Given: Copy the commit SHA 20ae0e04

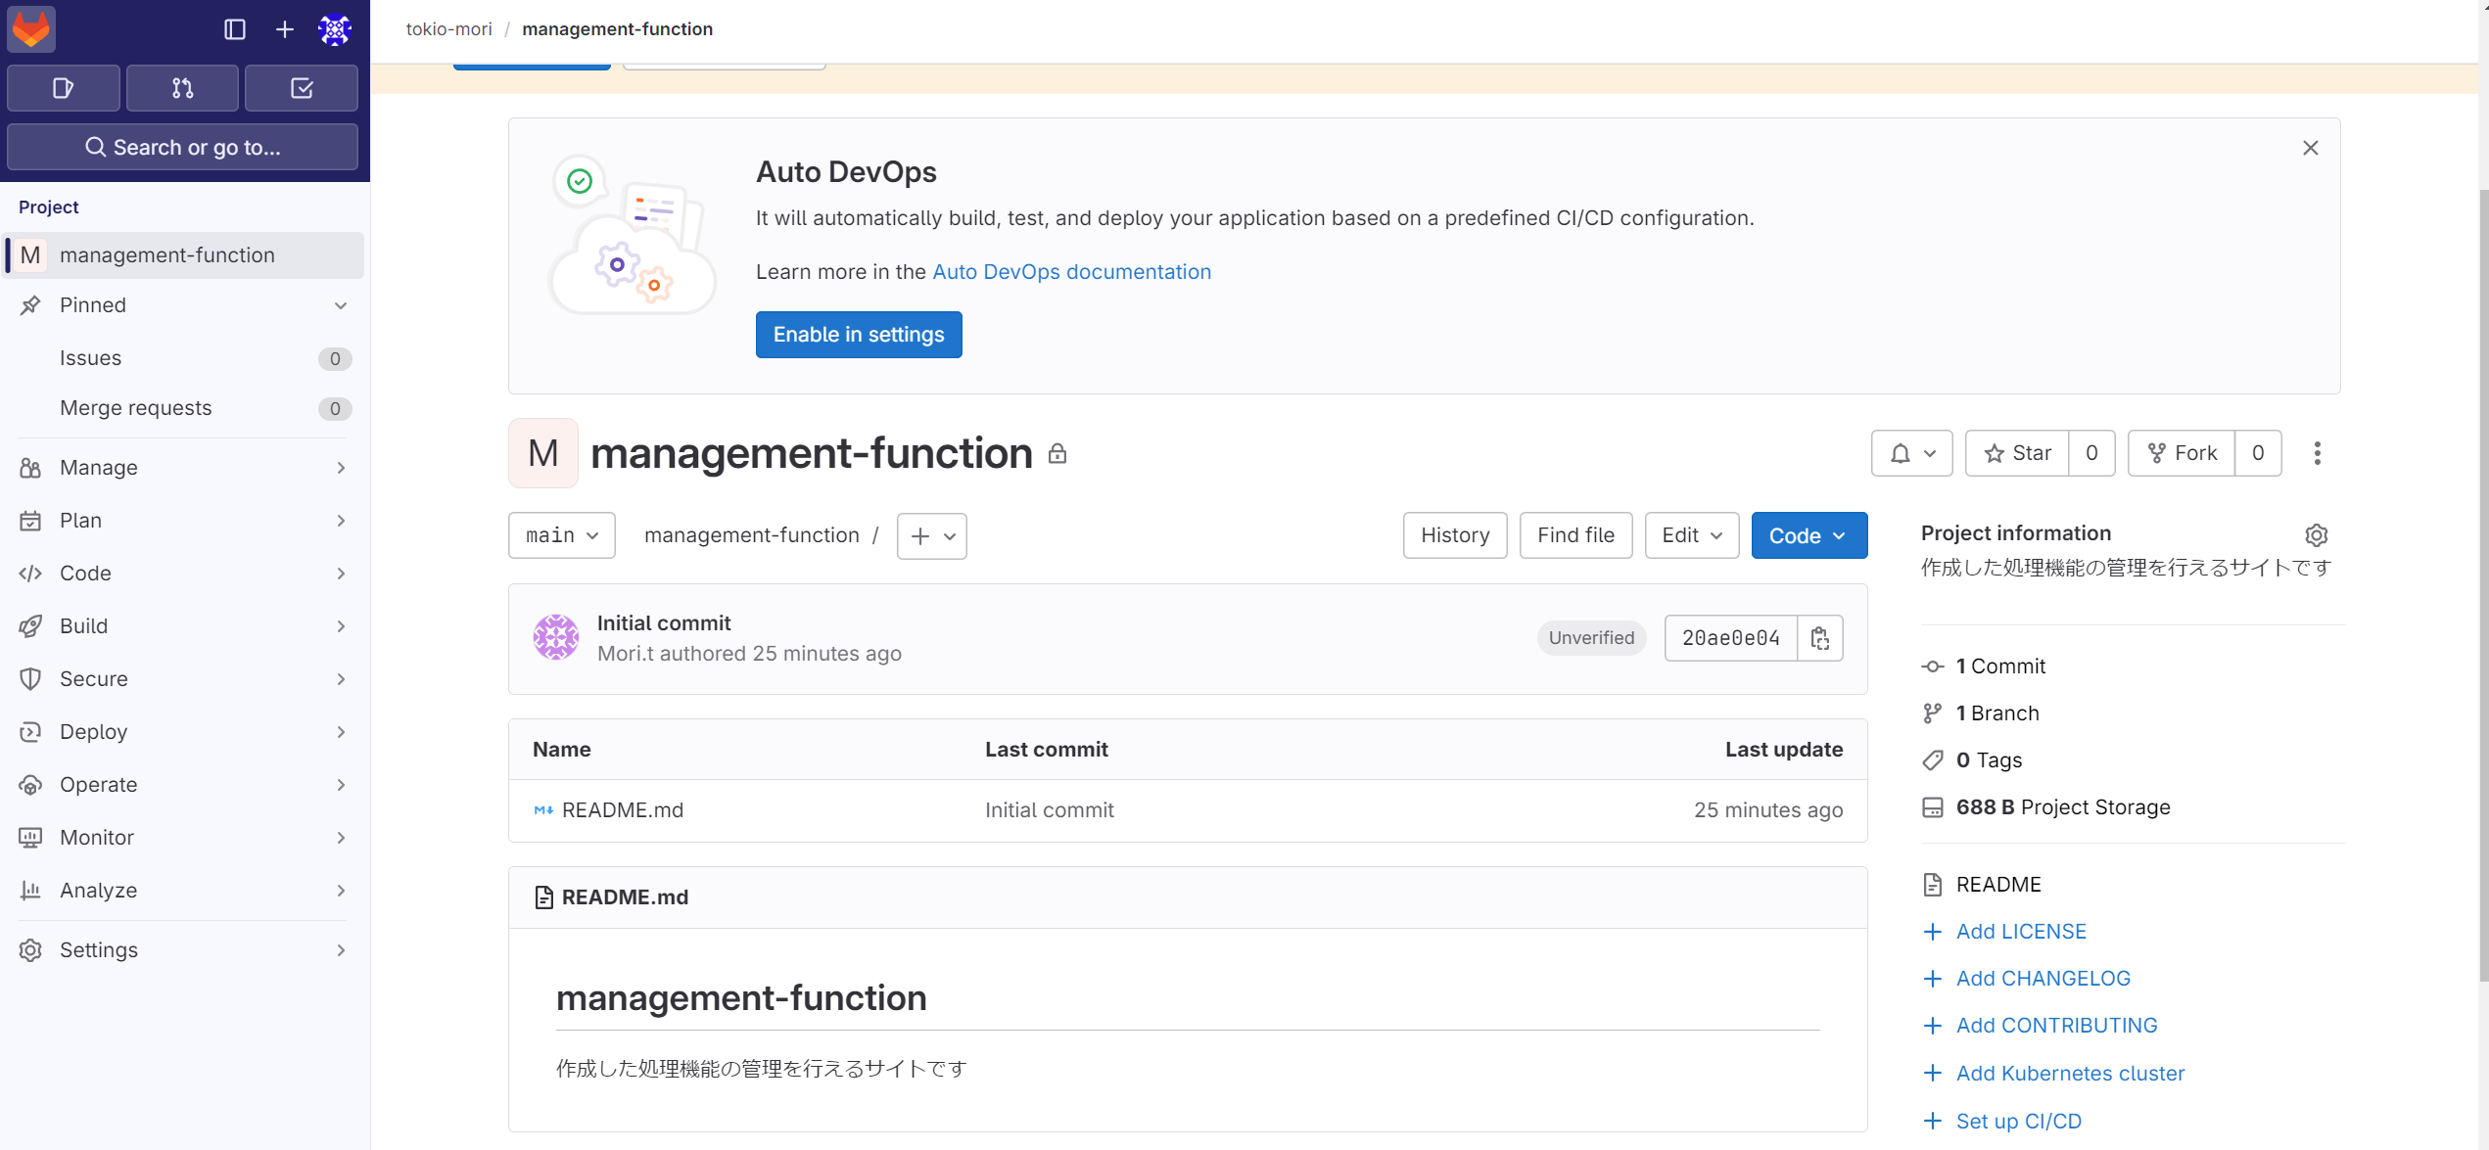Looking at the screenshot, I should pyautogui.click(x=1820, y=637).
